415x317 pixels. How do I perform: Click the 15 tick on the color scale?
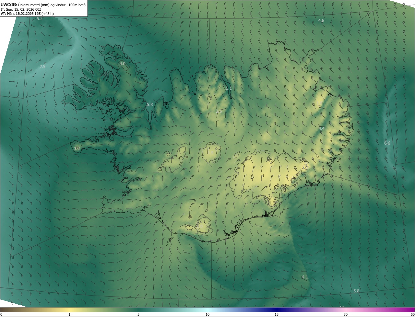point(277,314)
